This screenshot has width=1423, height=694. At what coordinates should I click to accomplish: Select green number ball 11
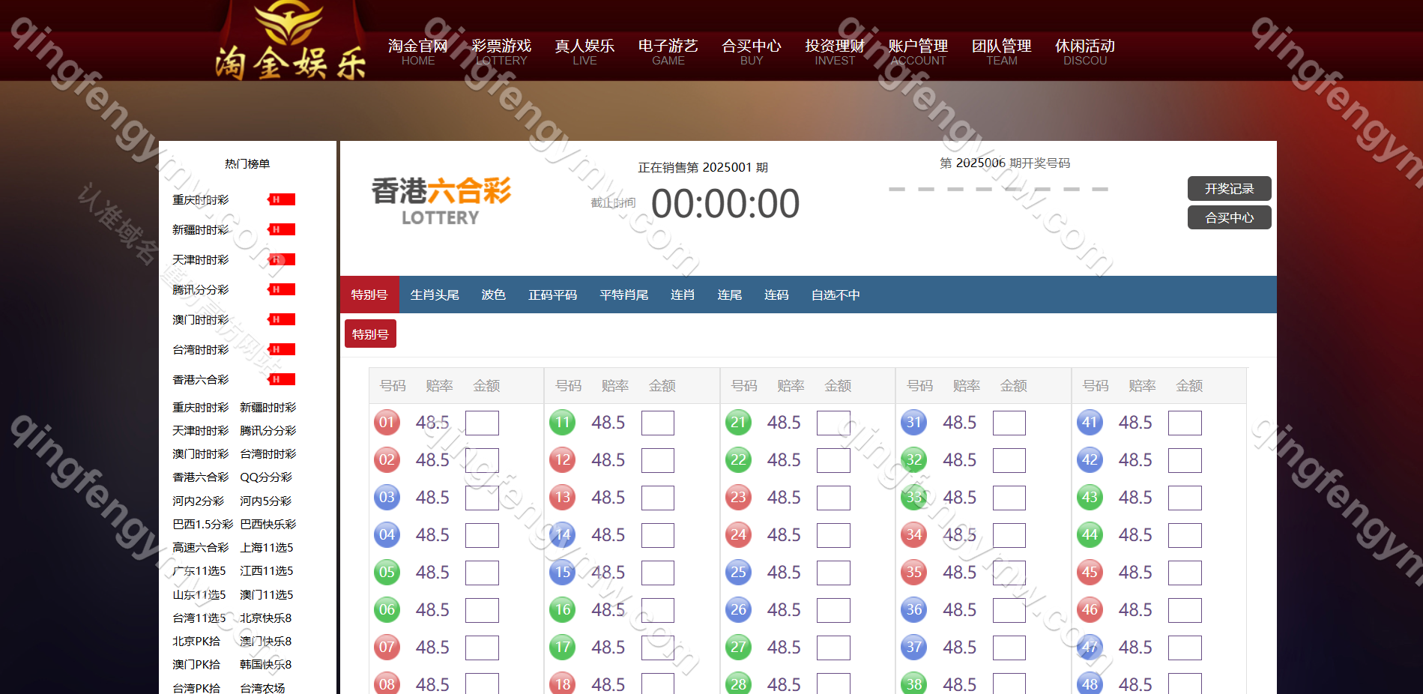point(562,423)
